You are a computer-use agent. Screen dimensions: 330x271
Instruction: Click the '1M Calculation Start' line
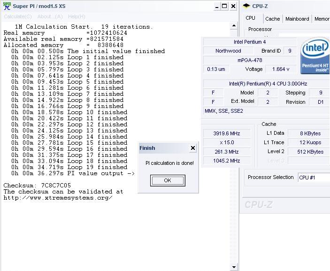[84, 27]
